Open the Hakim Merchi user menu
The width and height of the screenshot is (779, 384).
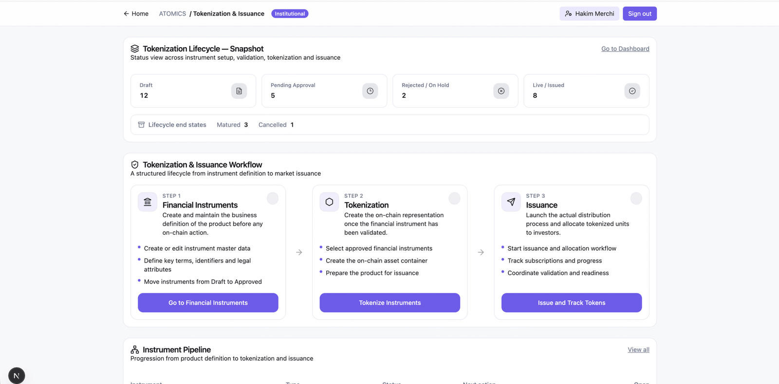[x=589, y=14]
